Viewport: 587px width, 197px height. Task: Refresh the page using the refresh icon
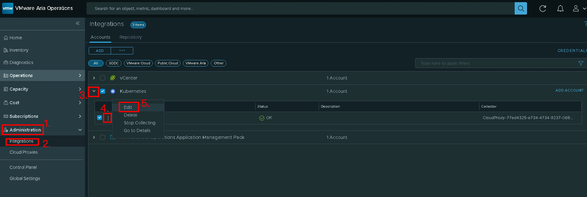click(543, 9)
